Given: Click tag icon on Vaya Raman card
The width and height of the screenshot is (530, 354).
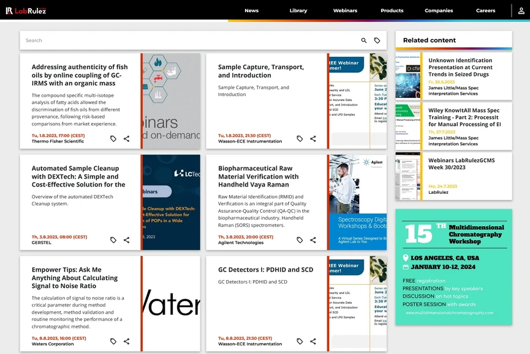Looking at the screenshot, I should coord(300,240).
